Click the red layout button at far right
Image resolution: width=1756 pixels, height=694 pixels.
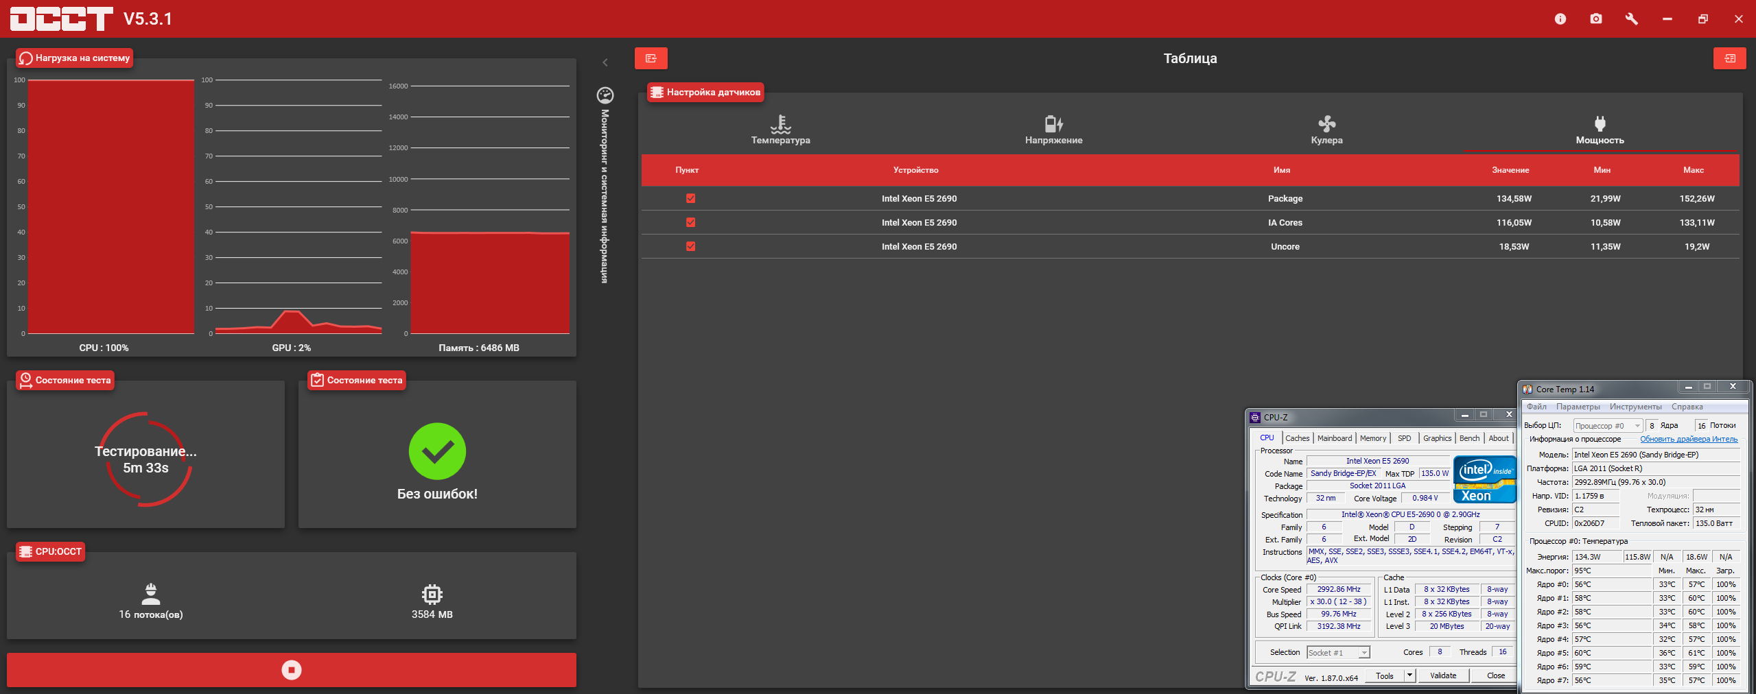1729,58
